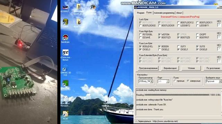The width and height of the screenshot is (222, 124).
Task: Open the КОМПАС-3D V15 desktop shortcut
Action: (x=66, y=71)
